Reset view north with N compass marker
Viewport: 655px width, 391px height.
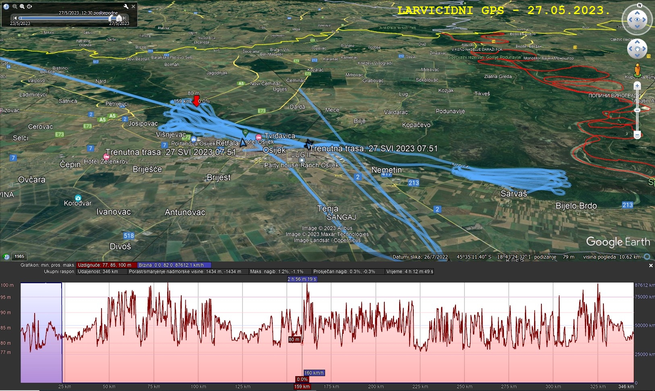click(639, 6)
